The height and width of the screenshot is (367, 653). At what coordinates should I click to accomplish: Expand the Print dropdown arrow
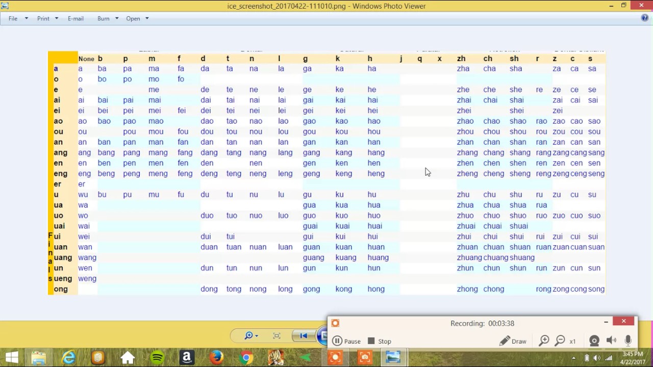pos(56,18)
